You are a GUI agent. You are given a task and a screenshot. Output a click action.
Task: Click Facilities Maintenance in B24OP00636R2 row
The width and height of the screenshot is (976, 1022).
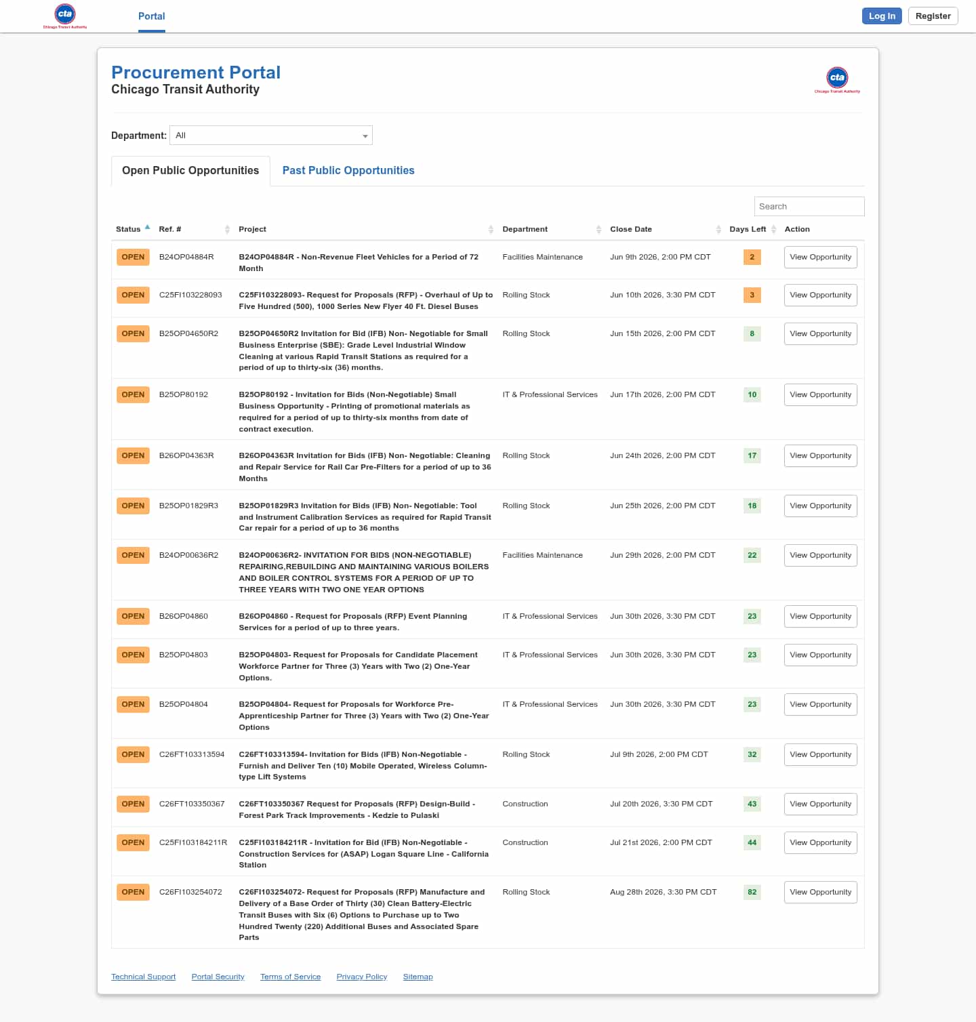[x=542, y=556]
